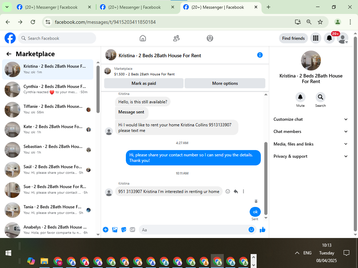The height and width of the screenshot is (268, 358).
Task: Search in conversation magnifier icon
Action: point(321,97)
